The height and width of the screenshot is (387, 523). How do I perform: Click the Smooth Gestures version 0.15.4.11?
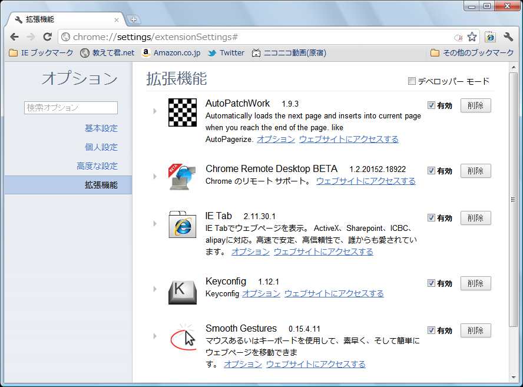(x=304, y=329)
